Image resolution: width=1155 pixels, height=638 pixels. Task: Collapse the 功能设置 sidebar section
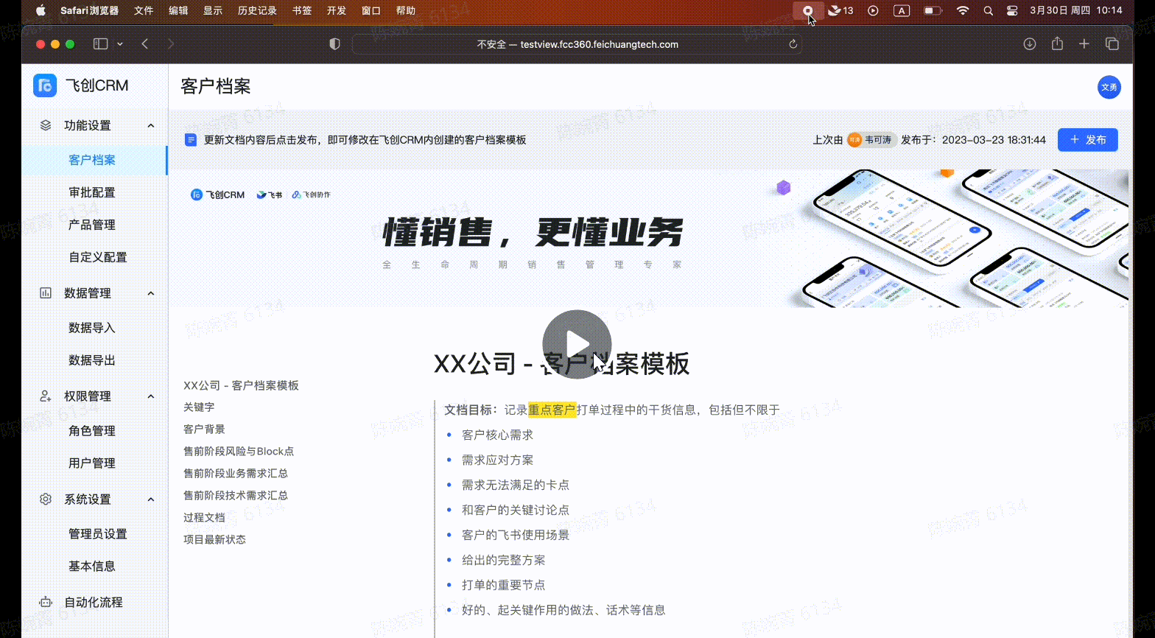[x=151, y=125]
